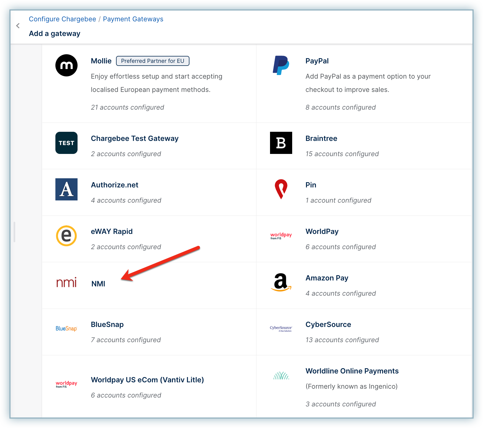
Task: Select the red Pin logo icon
Action: [x=281, y=189]
